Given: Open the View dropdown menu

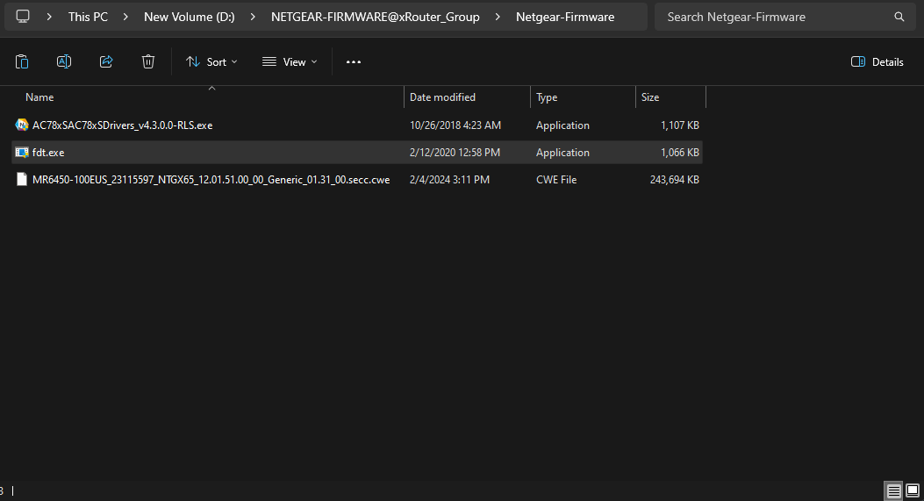Looking at the screenshot, I should (290, 62).
